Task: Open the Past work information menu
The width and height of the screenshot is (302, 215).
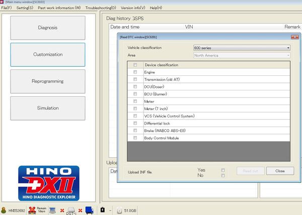Action: (x=59, y=8)
